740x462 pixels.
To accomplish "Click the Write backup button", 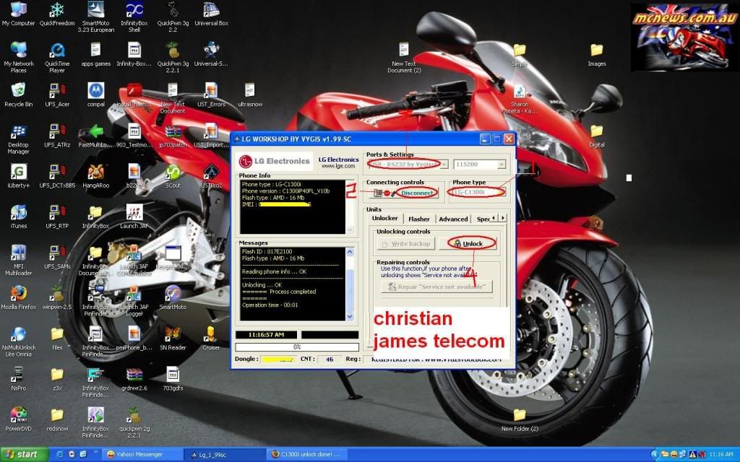I will tap(406, 244).
